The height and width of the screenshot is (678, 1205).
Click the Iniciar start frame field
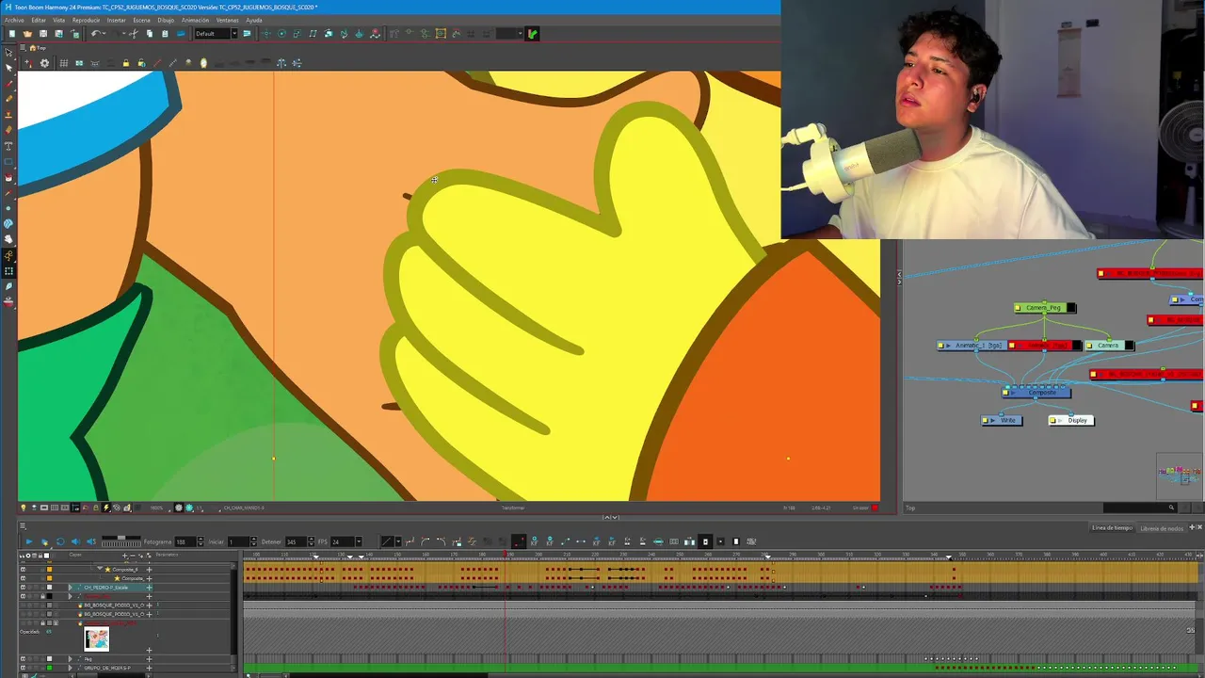tap(238, 541)
